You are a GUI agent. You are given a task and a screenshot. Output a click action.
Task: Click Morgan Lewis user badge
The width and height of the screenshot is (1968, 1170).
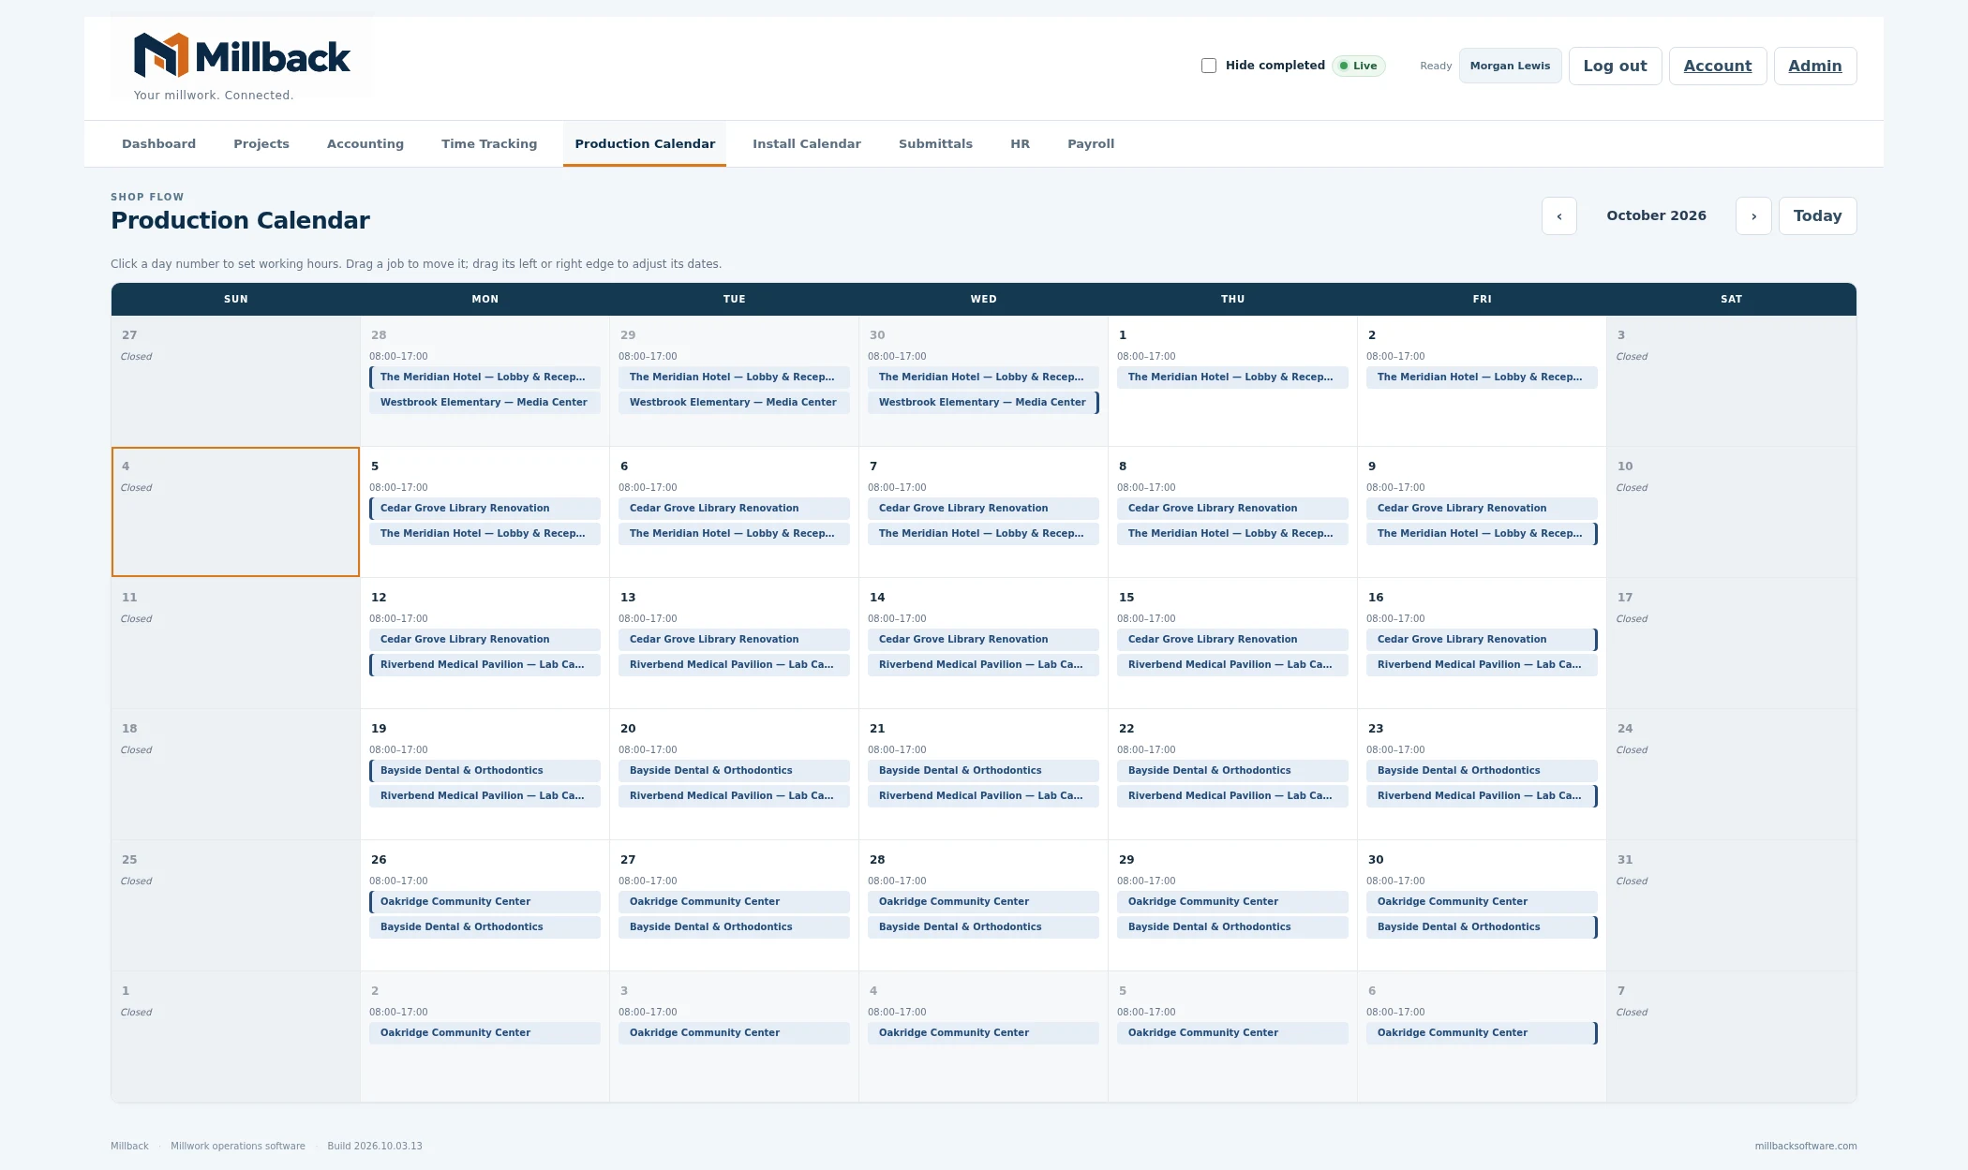[x=1510, y=66]
